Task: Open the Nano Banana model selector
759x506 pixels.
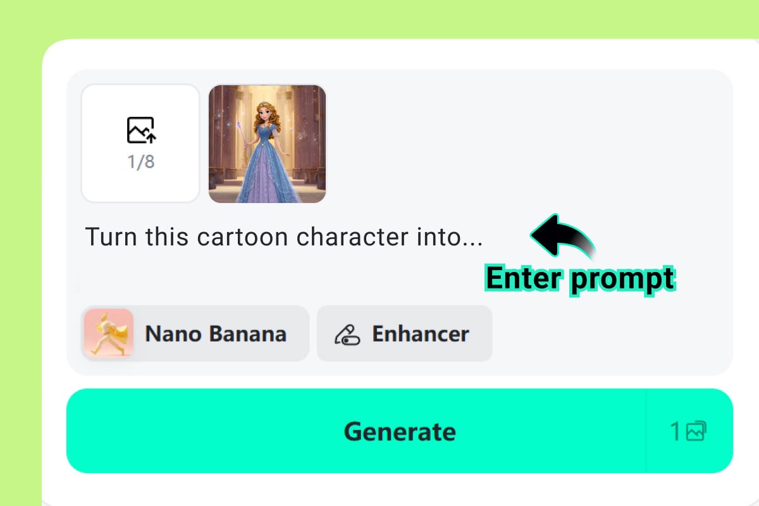Action: point(194,333)
